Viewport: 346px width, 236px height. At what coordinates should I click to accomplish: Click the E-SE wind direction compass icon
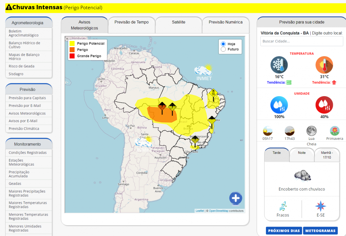click(x=320, y=206)
